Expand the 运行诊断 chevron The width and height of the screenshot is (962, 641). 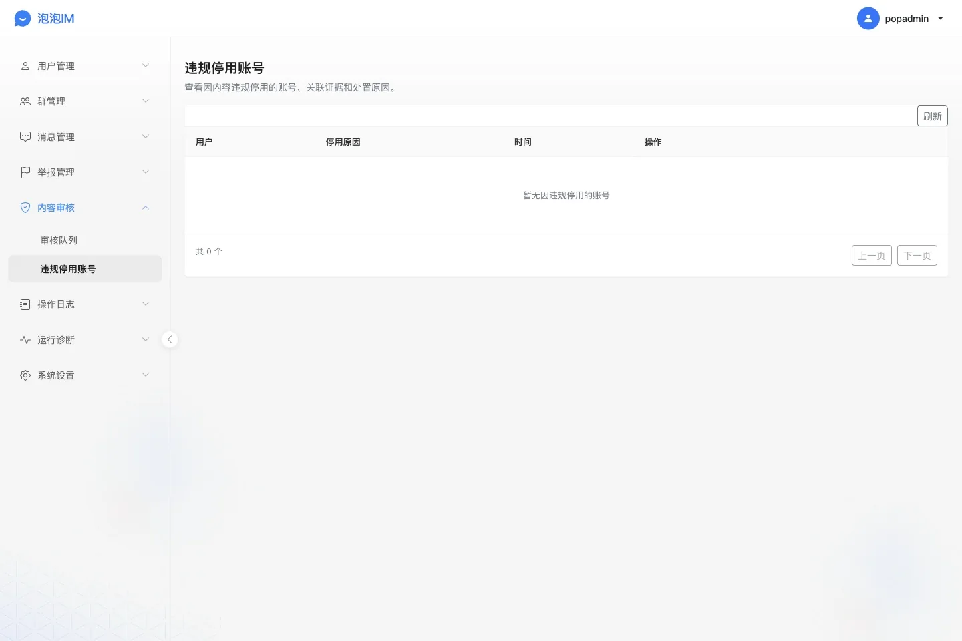(146, 339)
